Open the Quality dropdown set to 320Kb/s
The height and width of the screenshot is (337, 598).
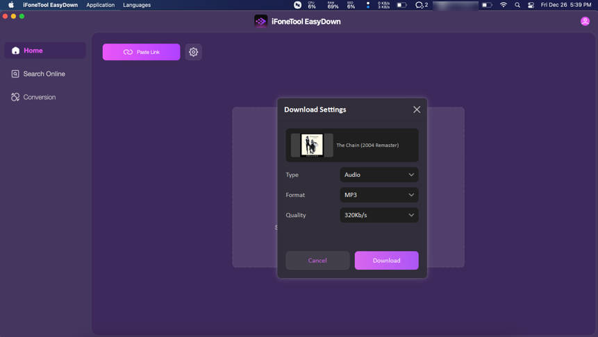pos(379,215)
